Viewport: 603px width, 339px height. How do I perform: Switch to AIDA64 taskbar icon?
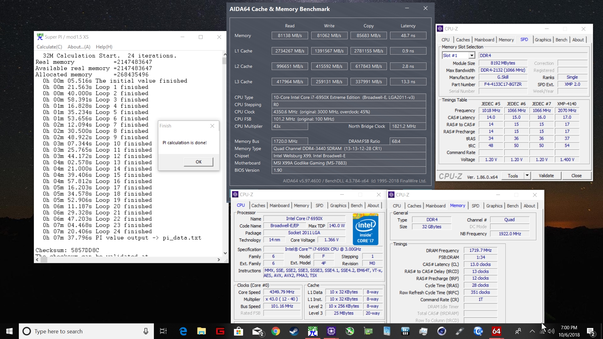(497, 331)
